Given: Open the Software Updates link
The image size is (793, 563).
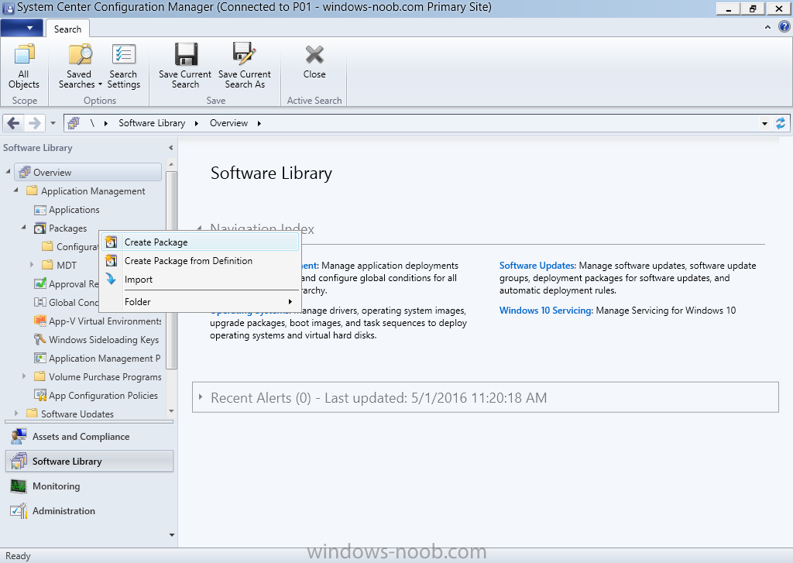Looking at the screenshot, I should pyautogui.click(x=537, y=266).
